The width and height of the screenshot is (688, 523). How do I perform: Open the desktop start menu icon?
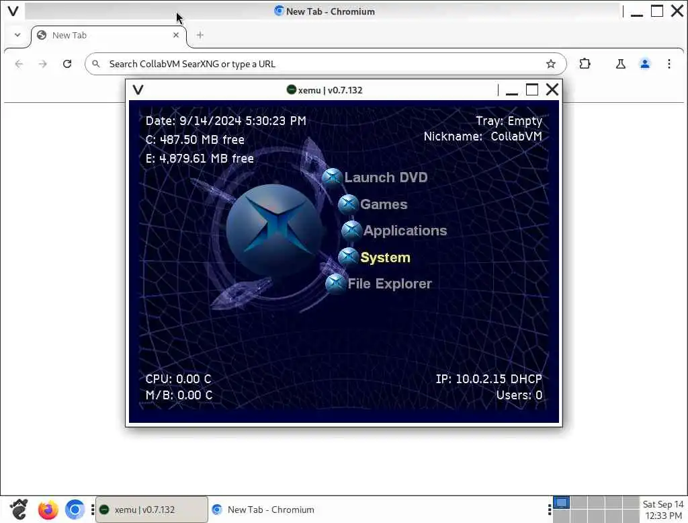(x=19, y=510)
